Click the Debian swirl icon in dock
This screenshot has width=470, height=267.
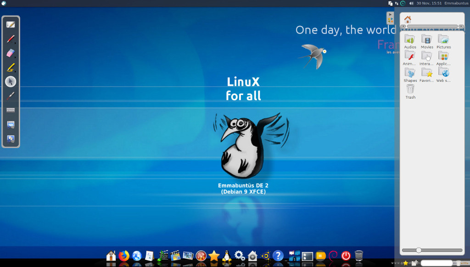pyautogui.click(x=333, y=256)
